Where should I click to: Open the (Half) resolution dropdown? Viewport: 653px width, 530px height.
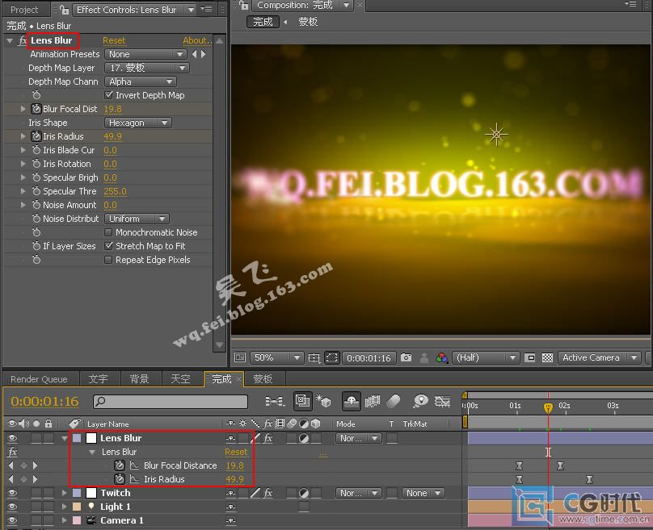click(486, 357)
